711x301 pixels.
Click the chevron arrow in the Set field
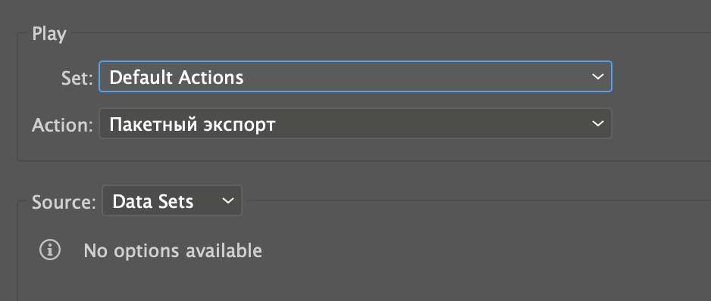(597, 76)
